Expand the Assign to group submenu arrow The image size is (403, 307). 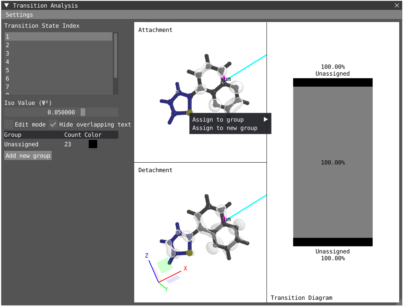(x=266, y=119)
